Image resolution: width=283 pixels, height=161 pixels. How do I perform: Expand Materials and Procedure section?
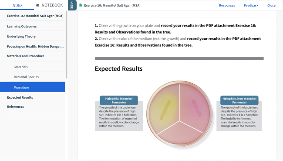pyautogui.click(x=25, y=56)
